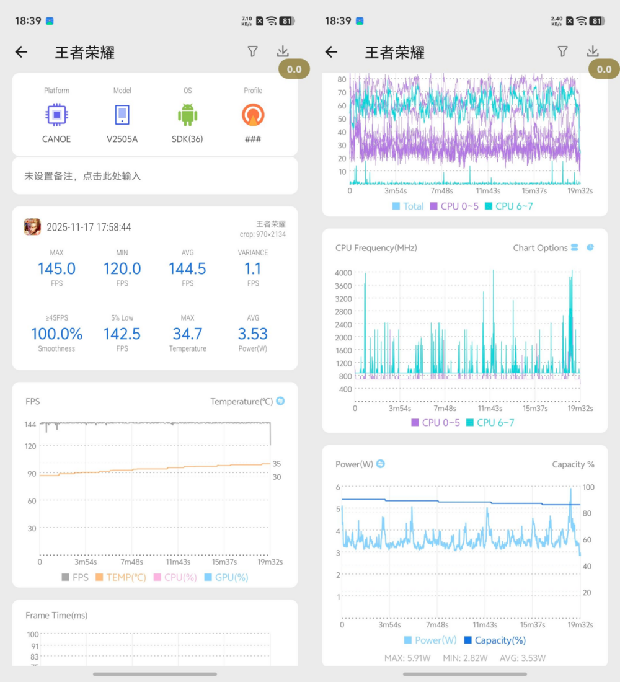The height and width of the screenshot is (682, 620).
Task: Tap the CANOE platform chip icon
Action: (x=56, y=115)
